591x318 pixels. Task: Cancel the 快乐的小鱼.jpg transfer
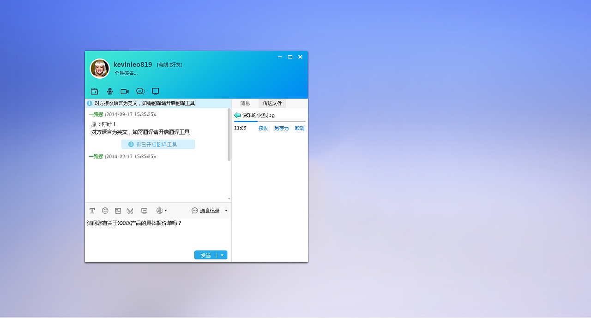[299, 128]
